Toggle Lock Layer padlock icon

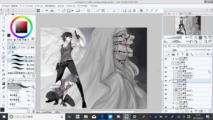tap(187, 54)
